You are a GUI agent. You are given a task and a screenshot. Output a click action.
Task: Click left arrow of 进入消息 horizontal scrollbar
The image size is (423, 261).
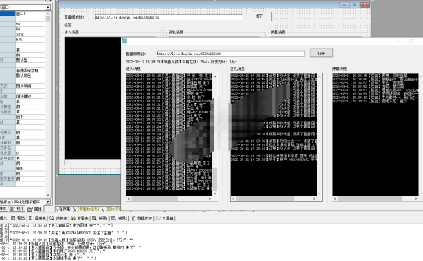coord(129,198)
